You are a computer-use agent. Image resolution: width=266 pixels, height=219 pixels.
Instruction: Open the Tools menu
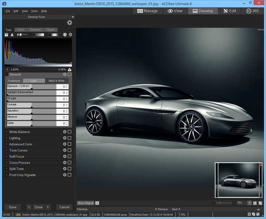point(34,11)
